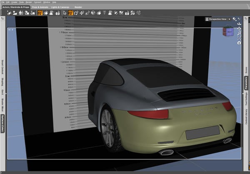Select the Rotate tool
Image resolution: width=250 pixels, height=174 pixels.
pos(76,13)
